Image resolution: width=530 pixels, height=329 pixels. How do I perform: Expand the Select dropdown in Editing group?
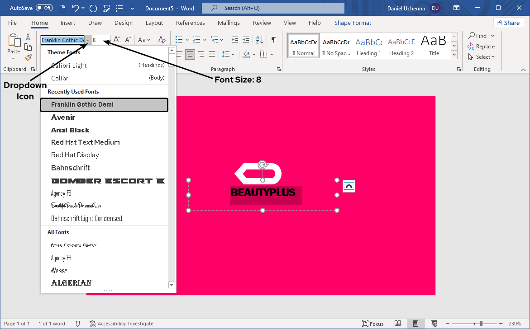(x=485, y=57)
